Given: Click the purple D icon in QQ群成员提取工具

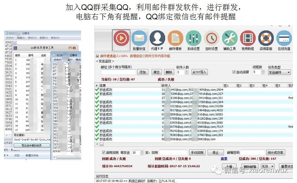Looking at the screenshot, I should [15, 48].
